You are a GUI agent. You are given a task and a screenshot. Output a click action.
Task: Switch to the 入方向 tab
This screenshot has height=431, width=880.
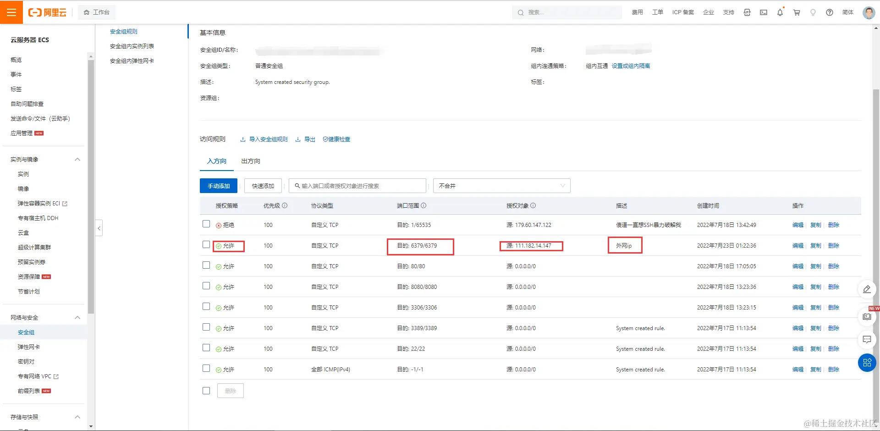click(217, 161)
